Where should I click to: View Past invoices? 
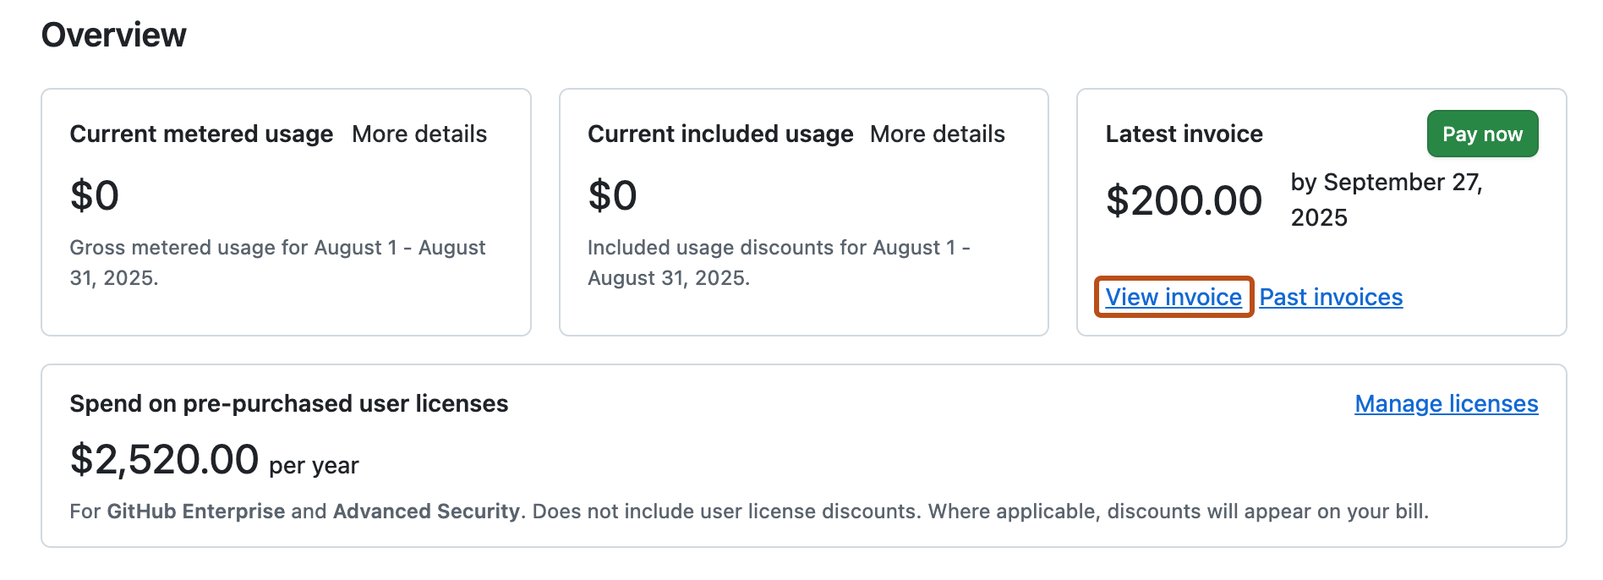coord(1330,298)
